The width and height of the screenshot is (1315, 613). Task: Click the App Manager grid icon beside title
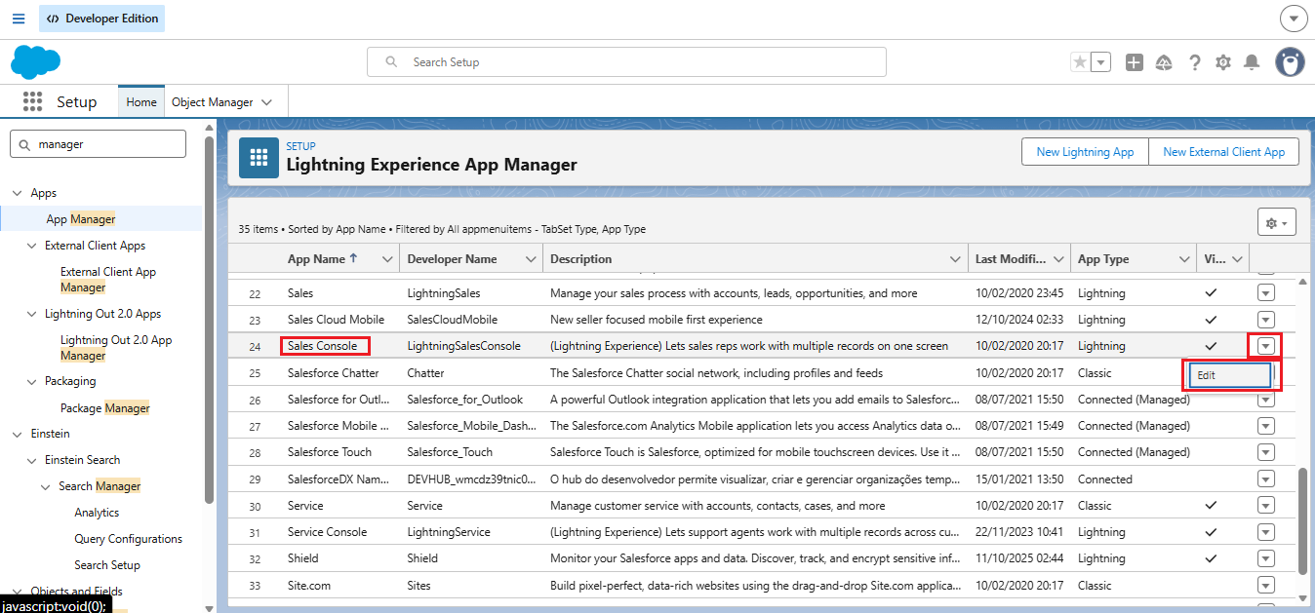point(259,158)
